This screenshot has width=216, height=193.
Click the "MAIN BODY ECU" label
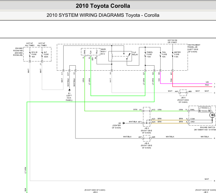coord(104,51)
